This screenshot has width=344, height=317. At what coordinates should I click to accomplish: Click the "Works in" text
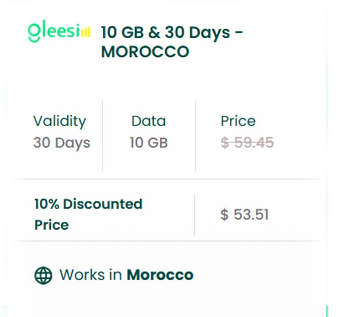pos(91,275)
